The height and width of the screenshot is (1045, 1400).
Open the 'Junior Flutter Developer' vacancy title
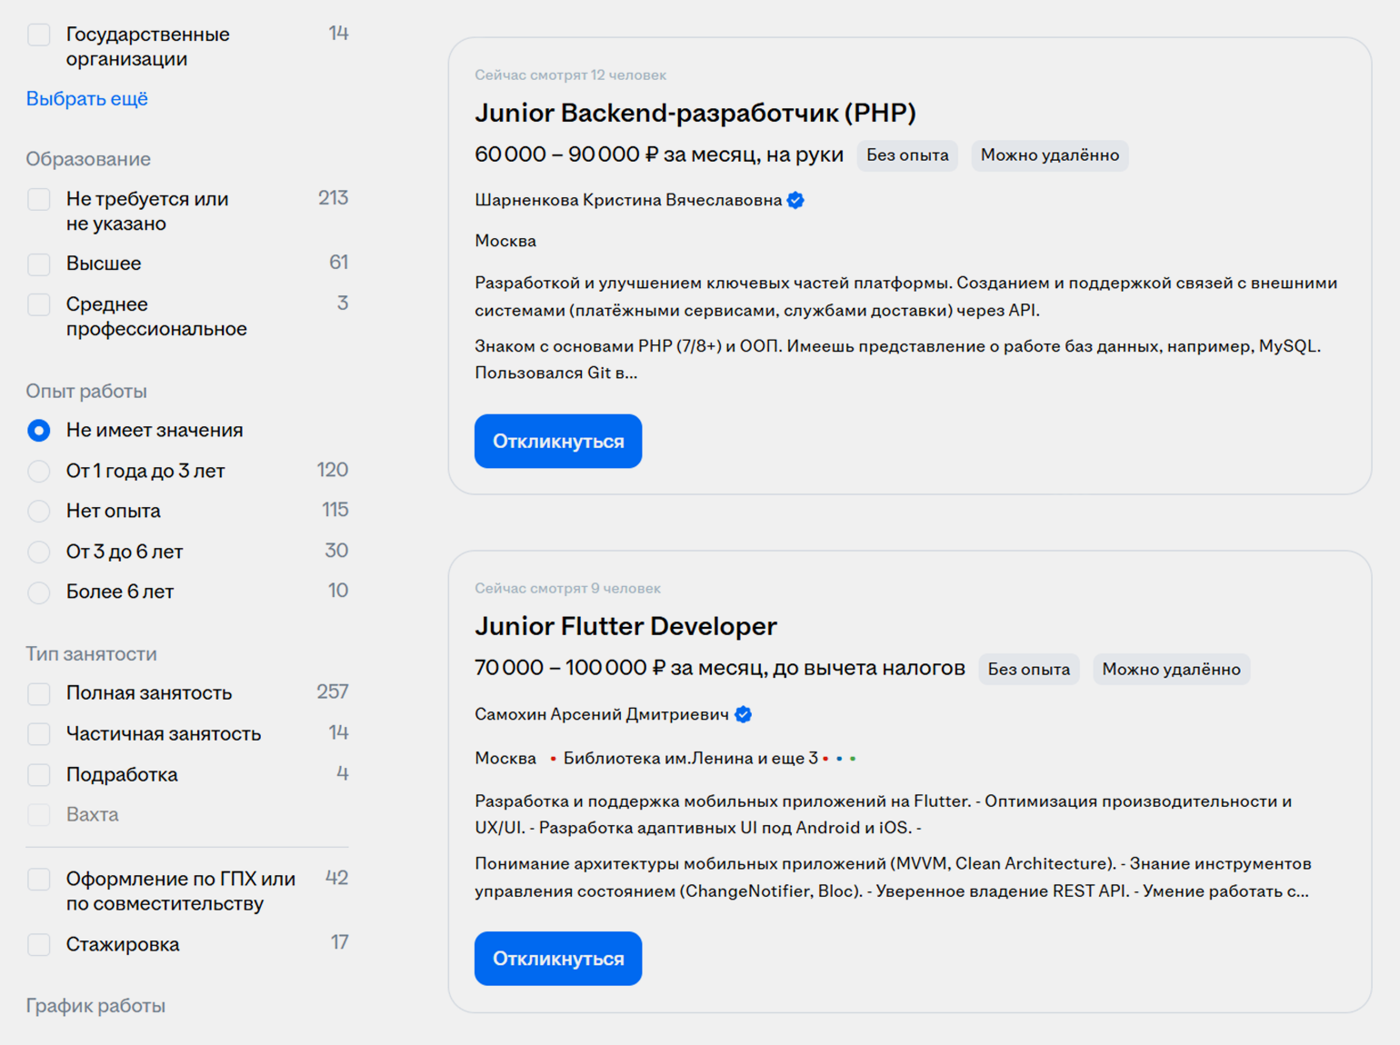tap(625, 627)
